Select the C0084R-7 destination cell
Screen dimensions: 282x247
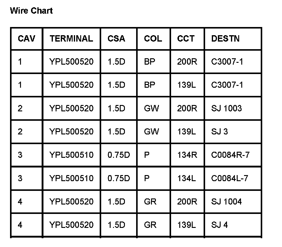pyautogui.click(x=230, y=155)
